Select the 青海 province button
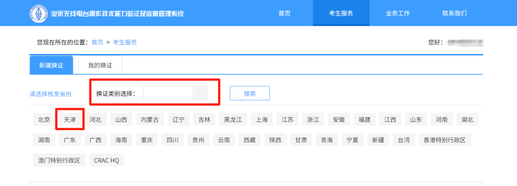This screenshot has height=186, width=517. point(327,140)
